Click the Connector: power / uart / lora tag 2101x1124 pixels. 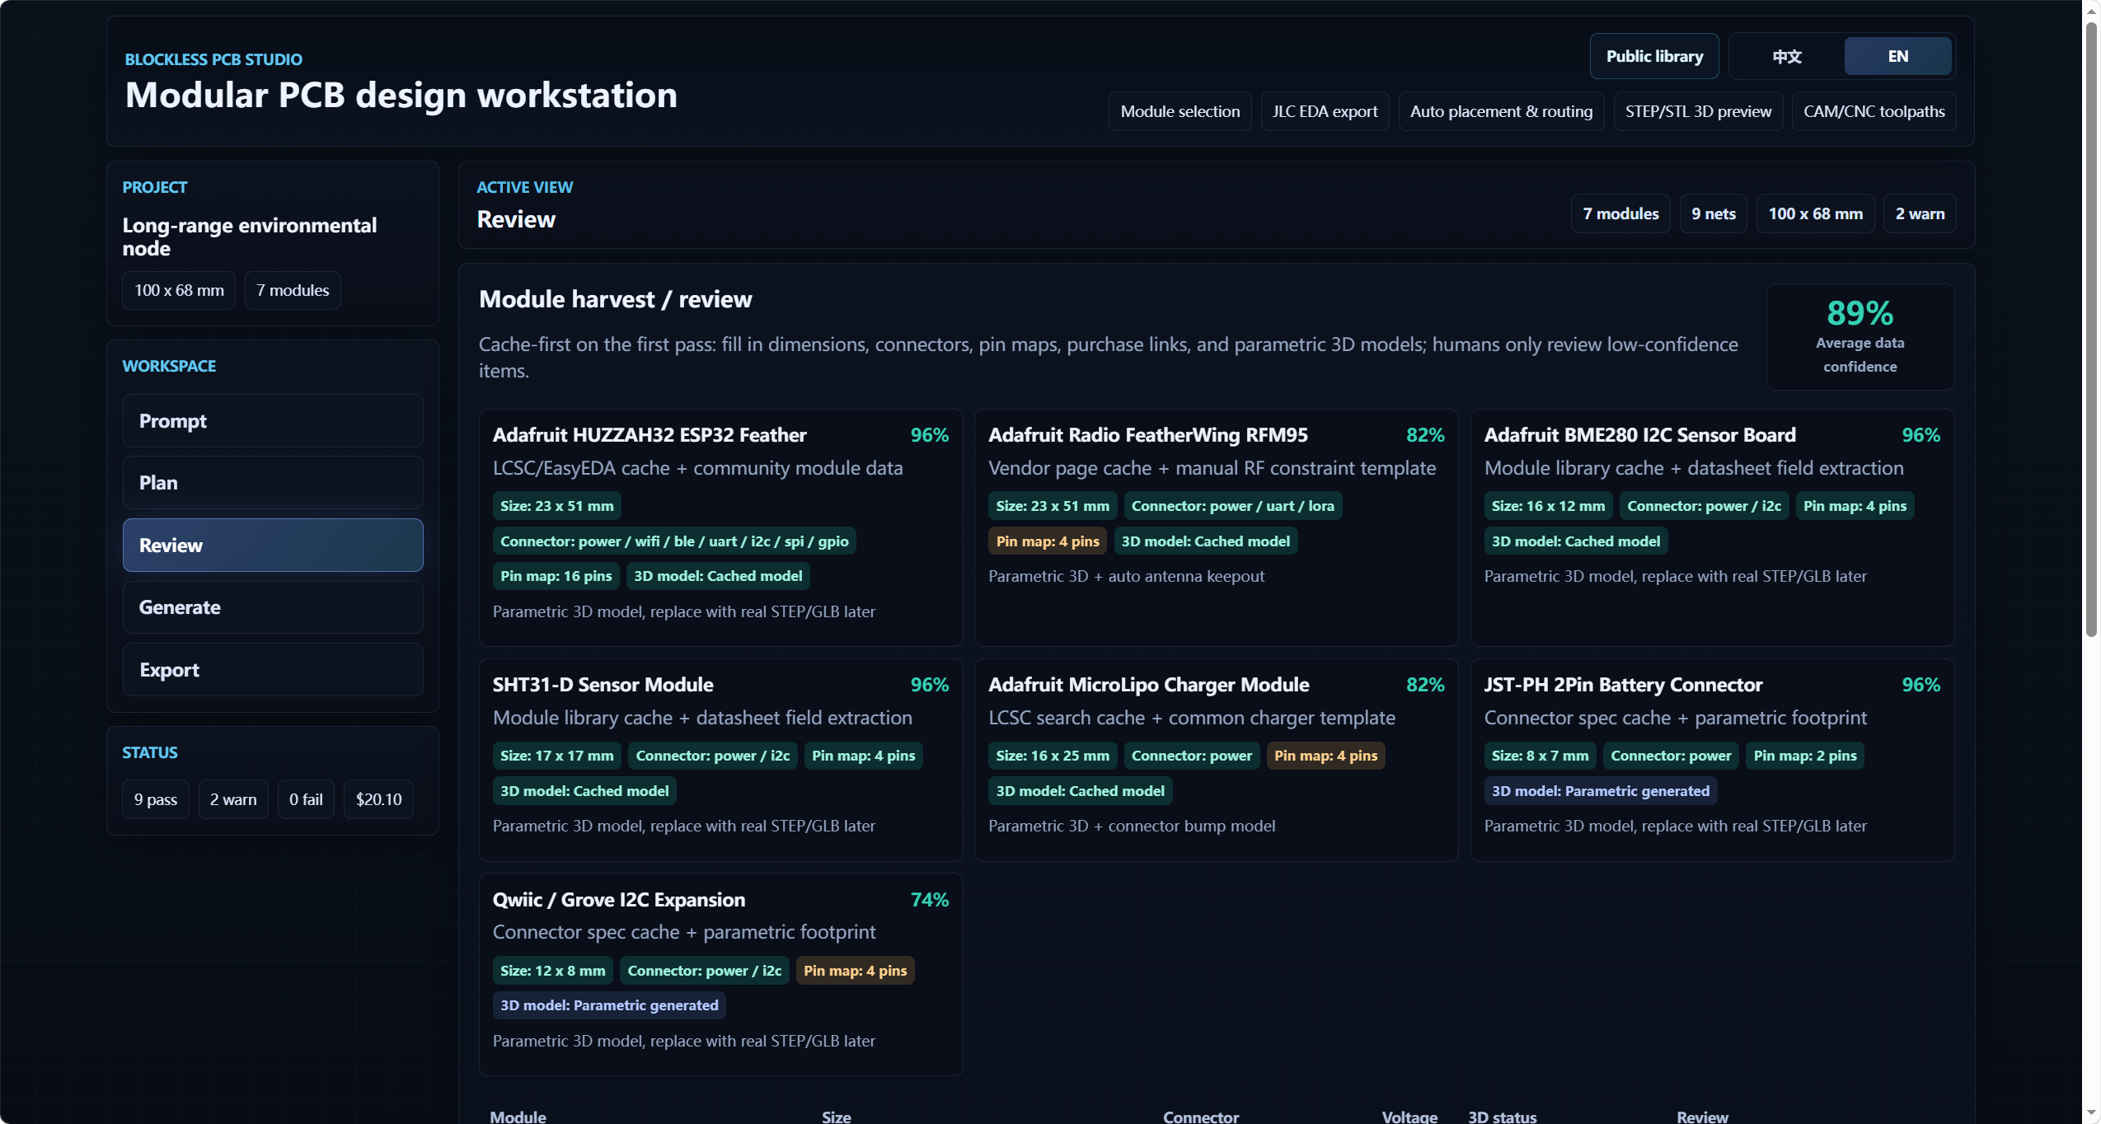coord(1232,506)
